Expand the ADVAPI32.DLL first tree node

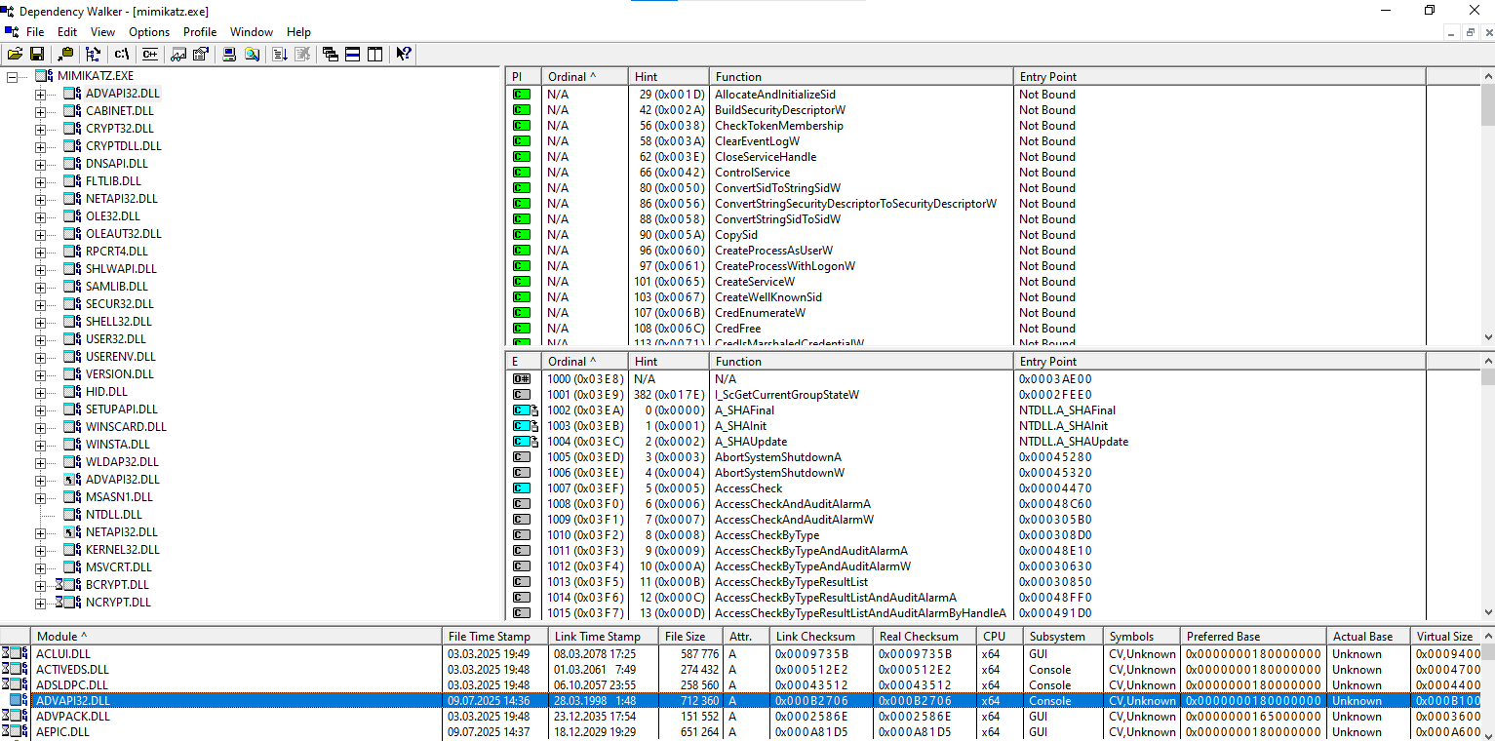click(40, 94)
